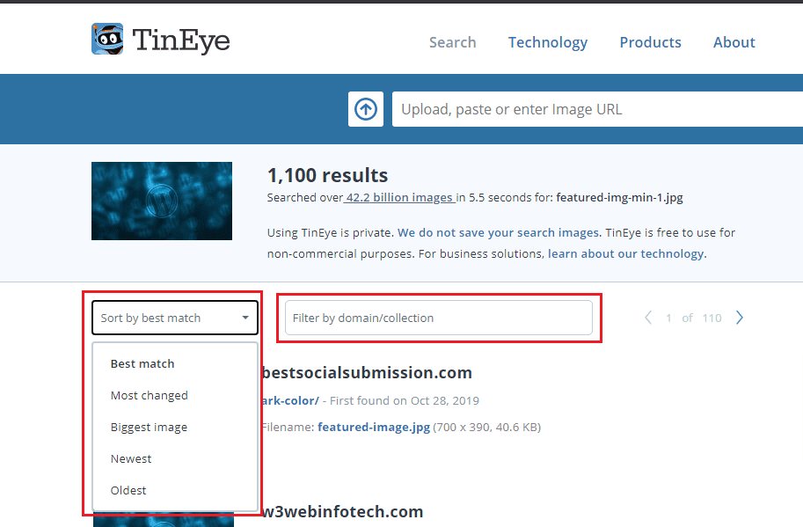Click the upload arrow icon button
This screenshot has width=803, height=527.
tap(366, 109)
